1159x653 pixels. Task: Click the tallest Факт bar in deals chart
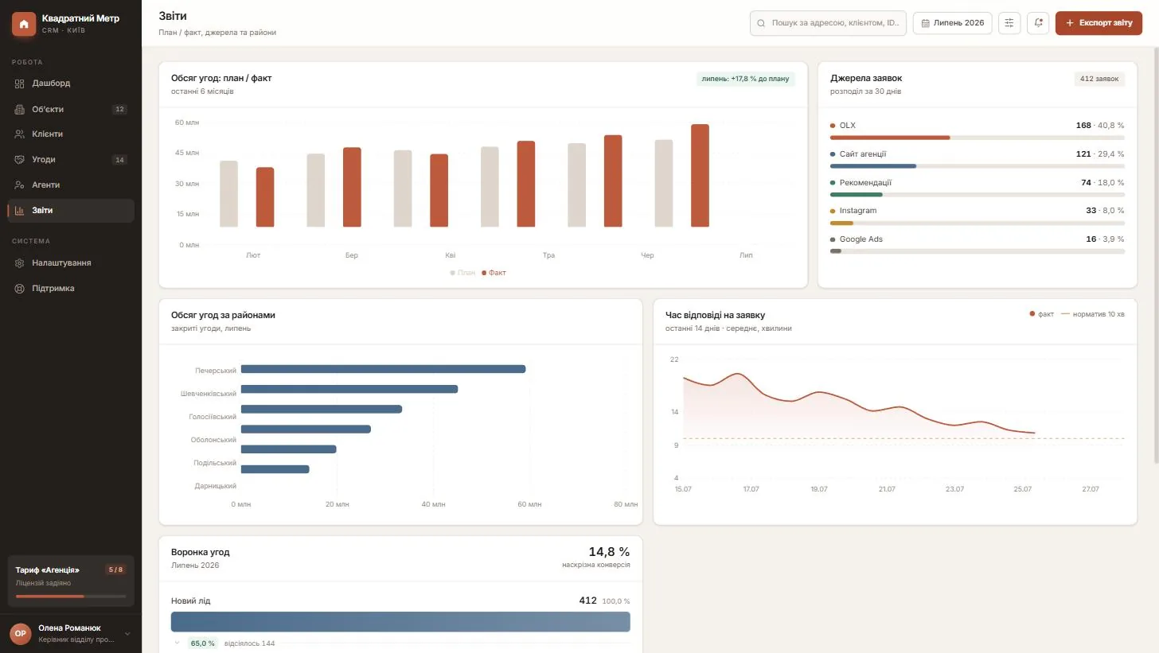coord(700,176)
